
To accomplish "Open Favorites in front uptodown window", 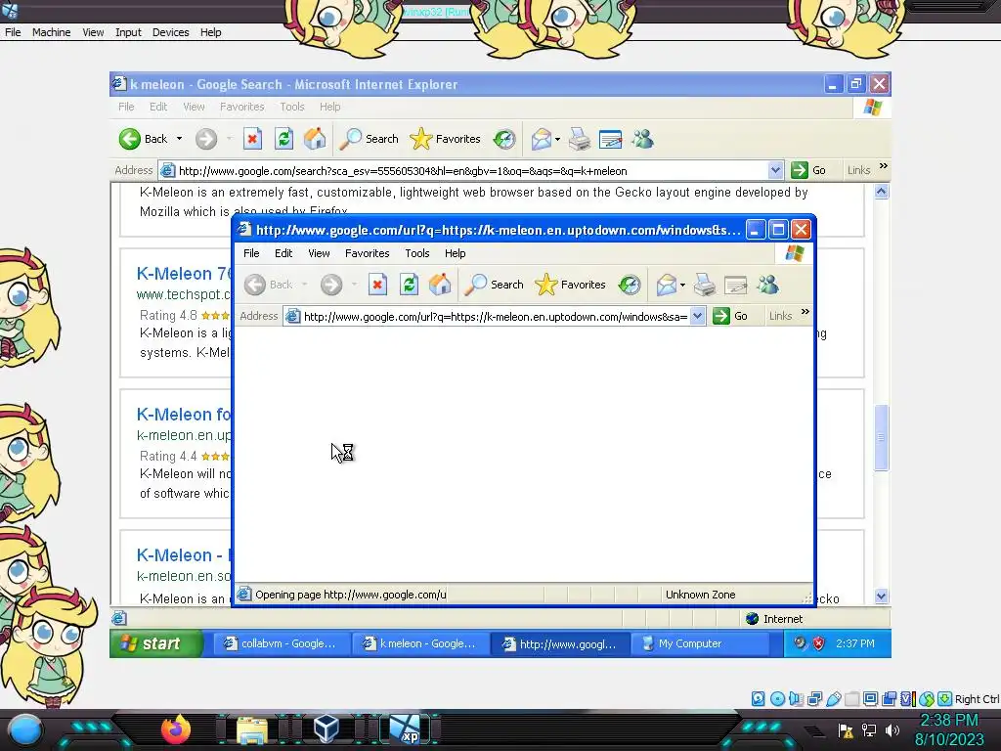I will 570,285.
